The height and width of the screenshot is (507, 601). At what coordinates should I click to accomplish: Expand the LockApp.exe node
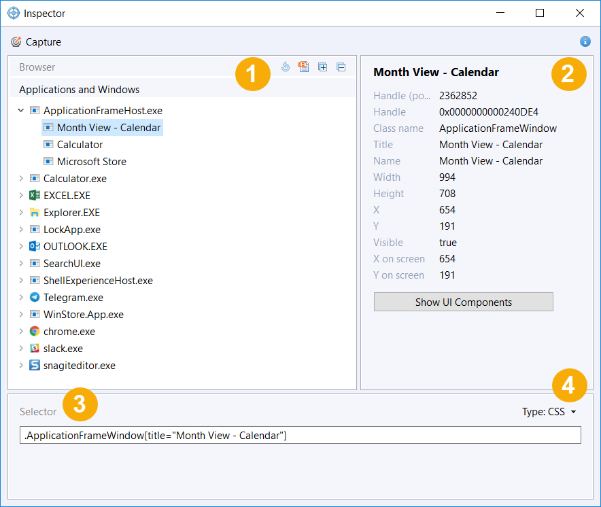[x=21, y=229]
